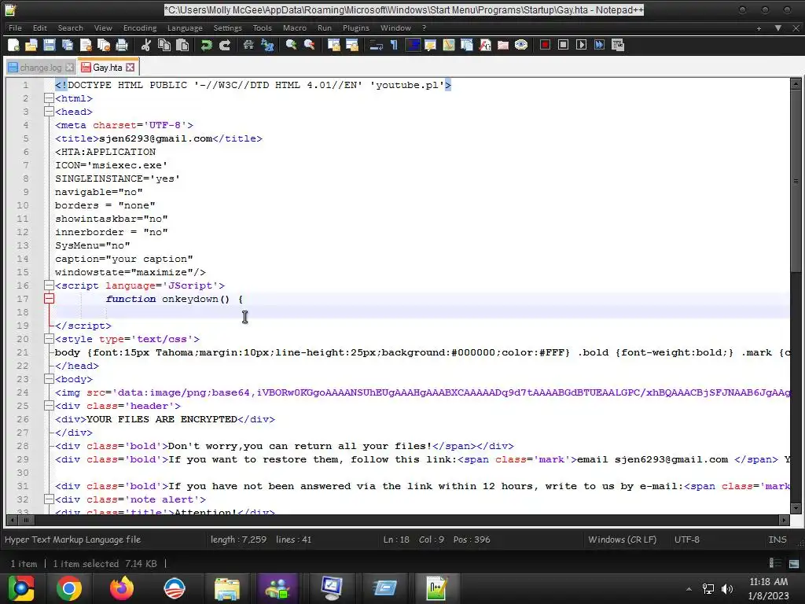The height and width of the screenshot is (604, 805).
Task: Open the down-triangle dropdown at menu bar right
Action: [x=778, y=28]
